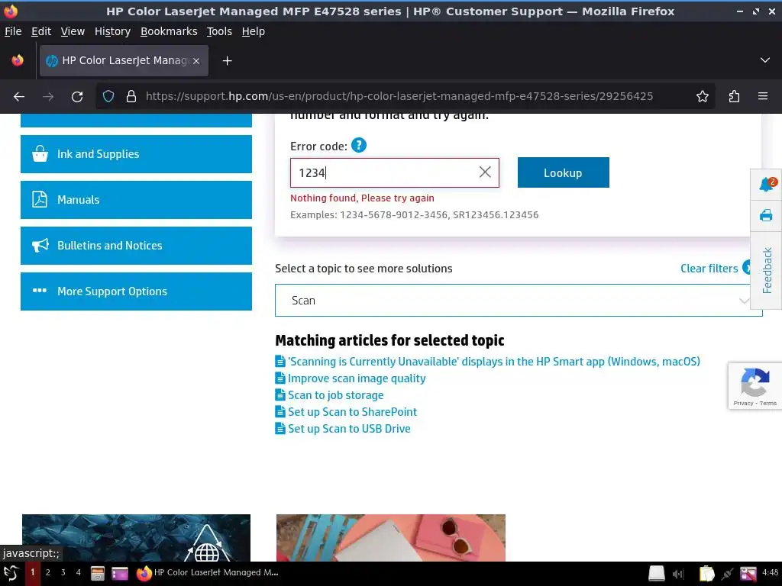Click the PDF document icon beside Manuals
The height and width of the screenshot is (586, 782).
pos(40,199)
